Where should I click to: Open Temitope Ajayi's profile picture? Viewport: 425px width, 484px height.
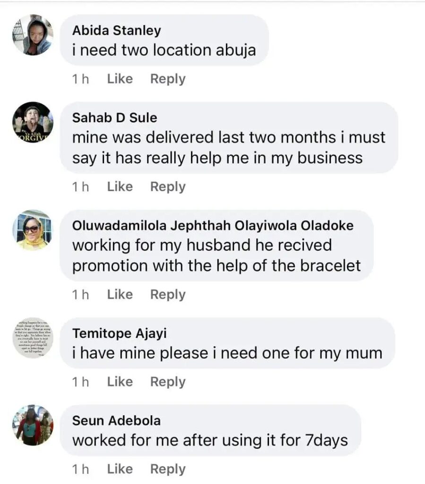pyautogui.click(x=33, y=338)
